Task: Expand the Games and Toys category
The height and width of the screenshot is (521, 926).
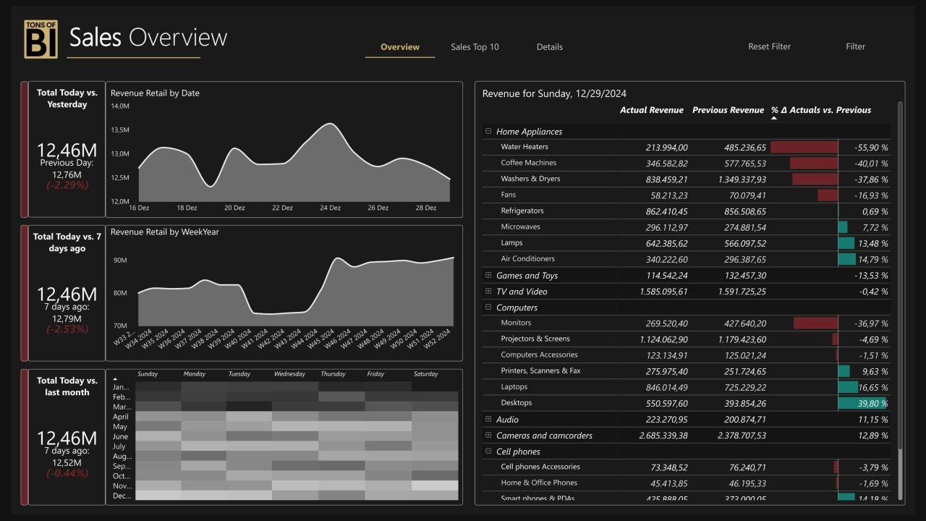Action: 488,276
